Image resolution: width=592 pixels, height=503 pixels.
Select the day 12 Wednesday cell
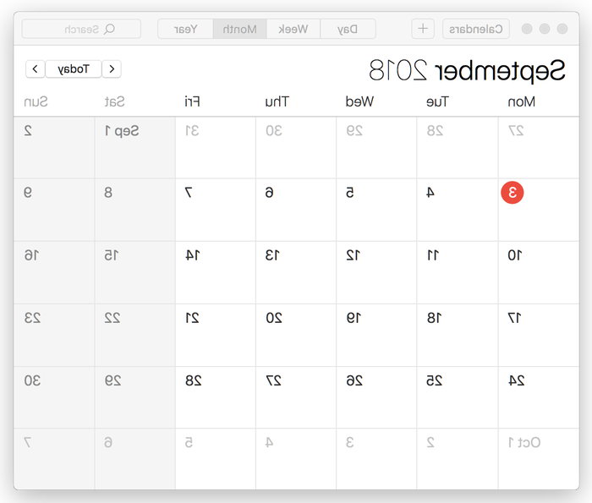[376, 272]
